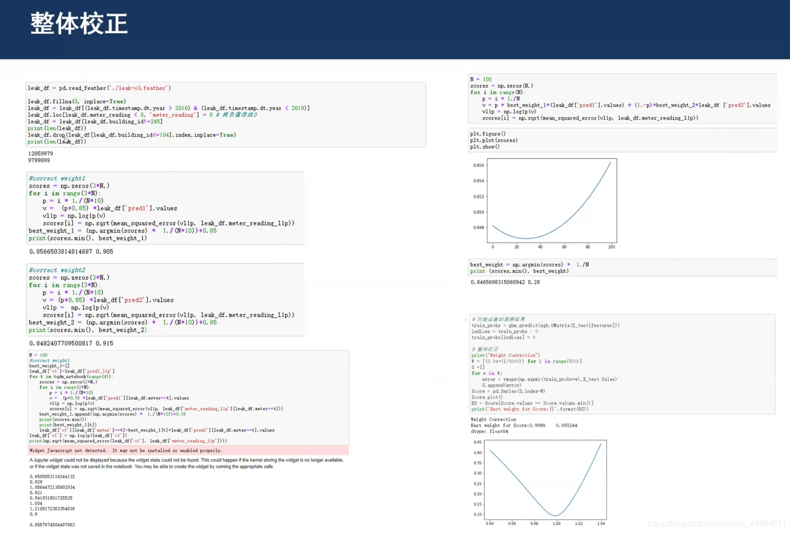Click 'print(scores.min(), best_weight_2)' line

pyautogui.click(x=88, y=330)
